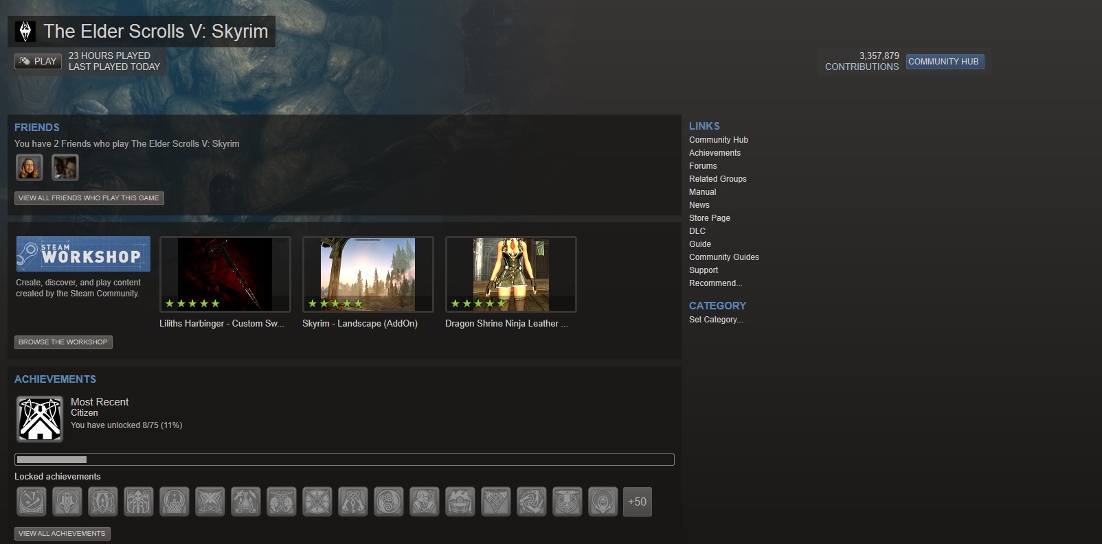Viewport: 1102px width, 544px height.
Task: Click the 'Citizen' achievement name
Action: pyautogui.click(x=85, y=413)
